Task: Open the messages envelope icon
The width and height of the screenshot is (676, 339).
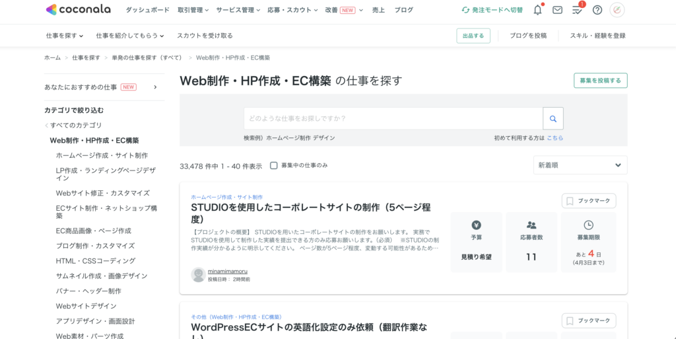Action: tap(557, 10)
